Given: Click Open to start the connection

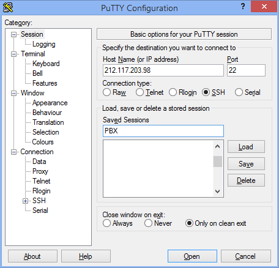Looking at the screenshot, I should click(192, 256).
